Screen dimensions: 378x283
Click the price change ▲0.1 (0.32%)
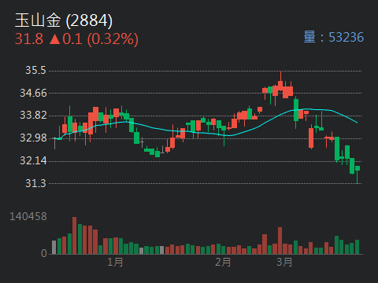[94, 39]
